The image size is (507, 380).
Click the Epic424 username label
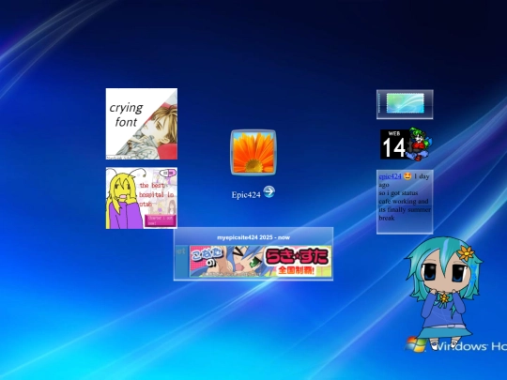click(x=246, y=195)
